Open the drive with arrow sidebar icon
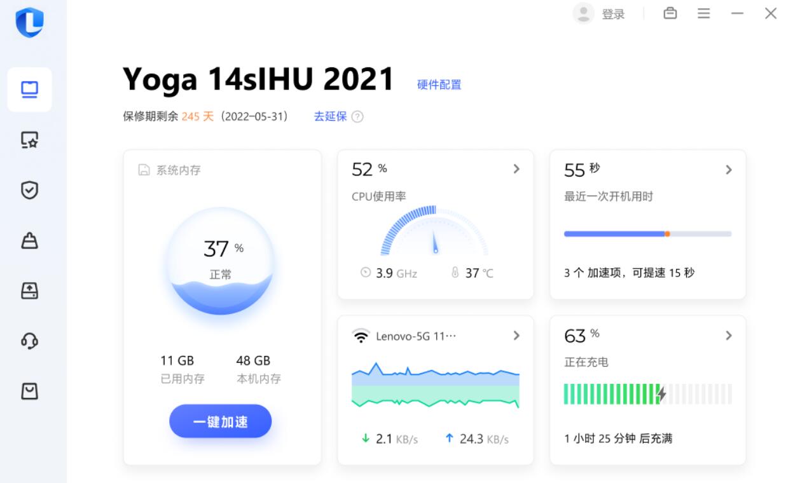 pos(29,291)
